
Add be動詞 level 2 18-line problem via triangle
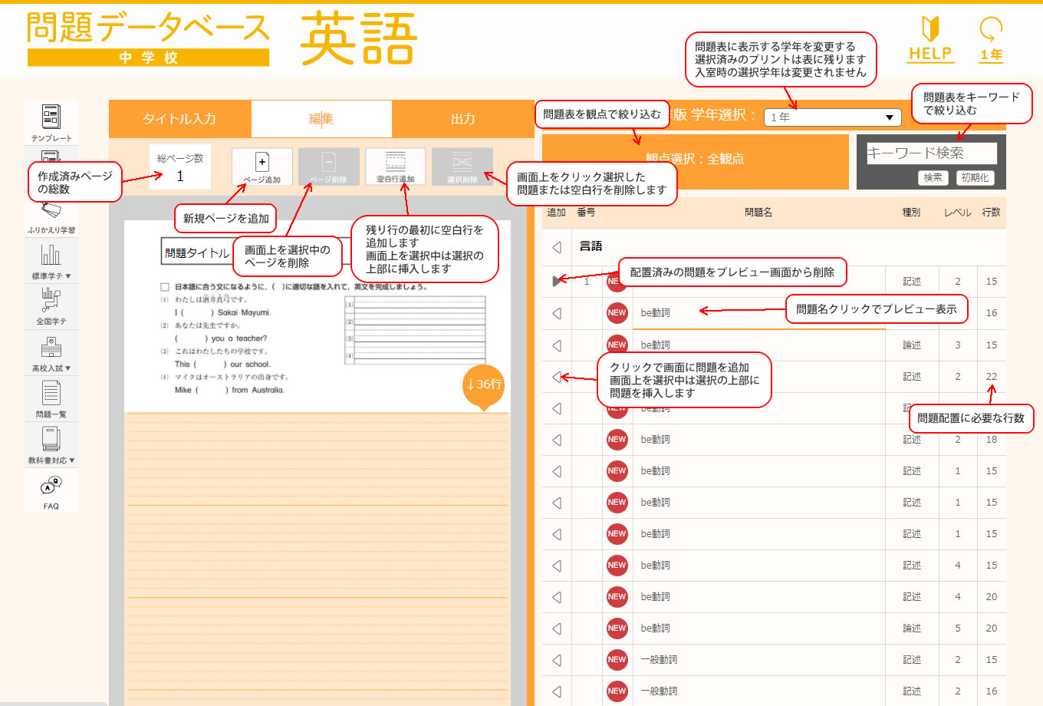click(x=557, y=440)
